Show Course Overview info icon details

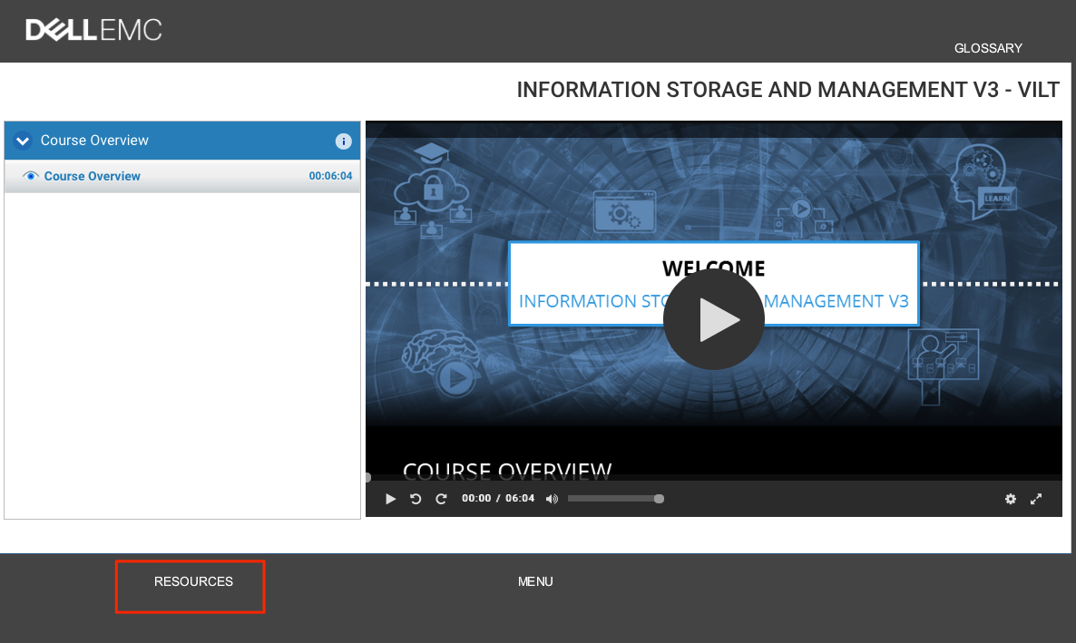343,141
